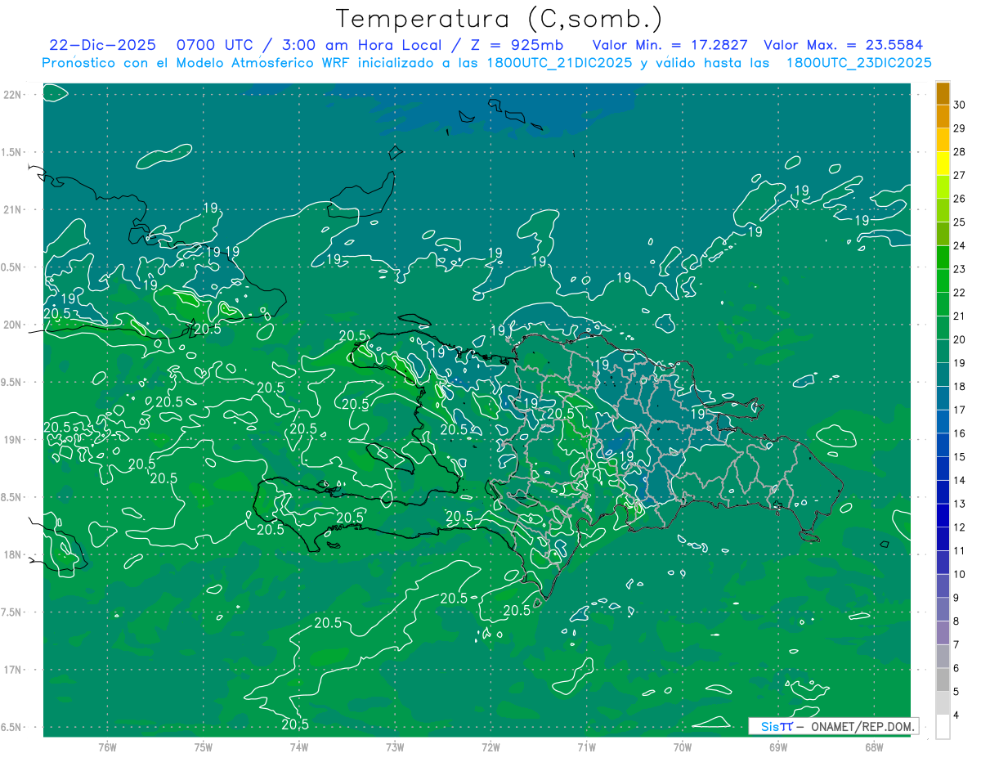Click the teal swatch between 18 and 19
The width and height of the screenshot is (981, 758).
[943, 375]
